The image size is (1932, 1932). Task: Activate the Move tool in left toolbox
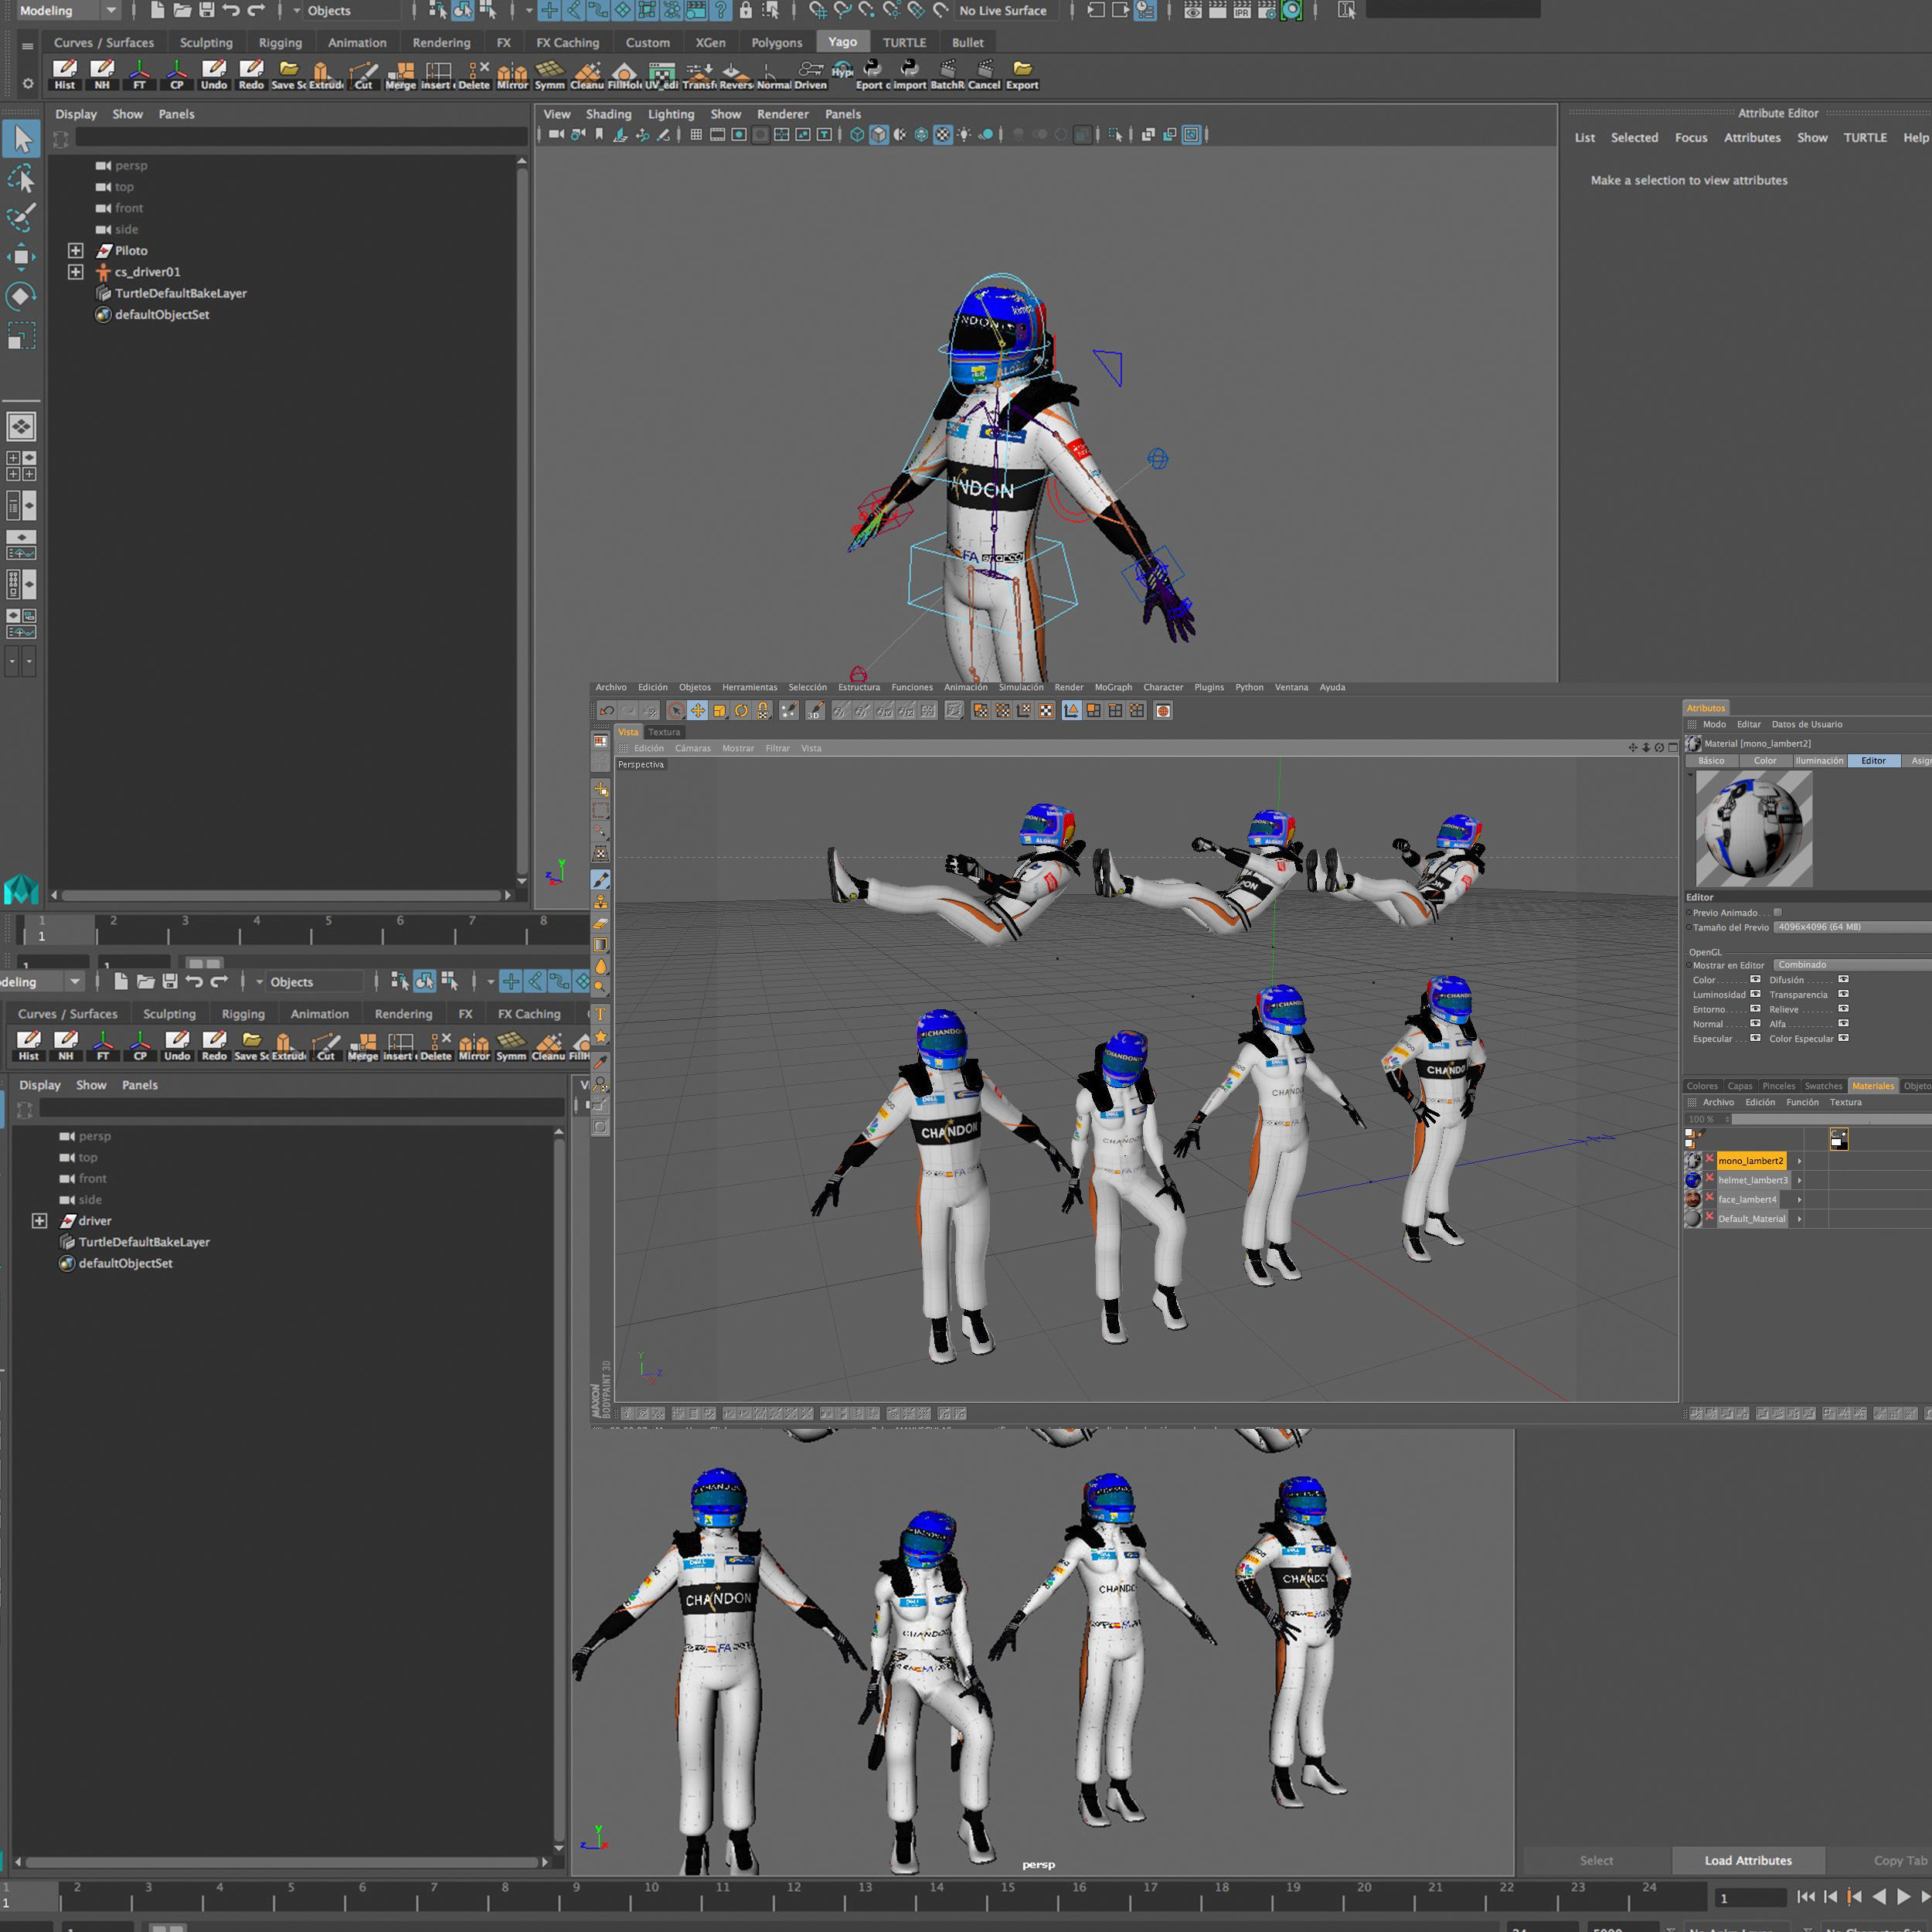(x=21, y=257)
